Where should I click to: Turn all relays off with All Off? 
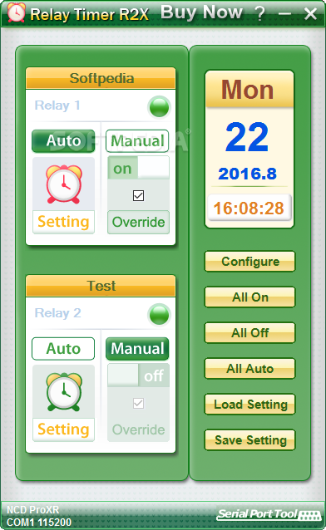250,333
